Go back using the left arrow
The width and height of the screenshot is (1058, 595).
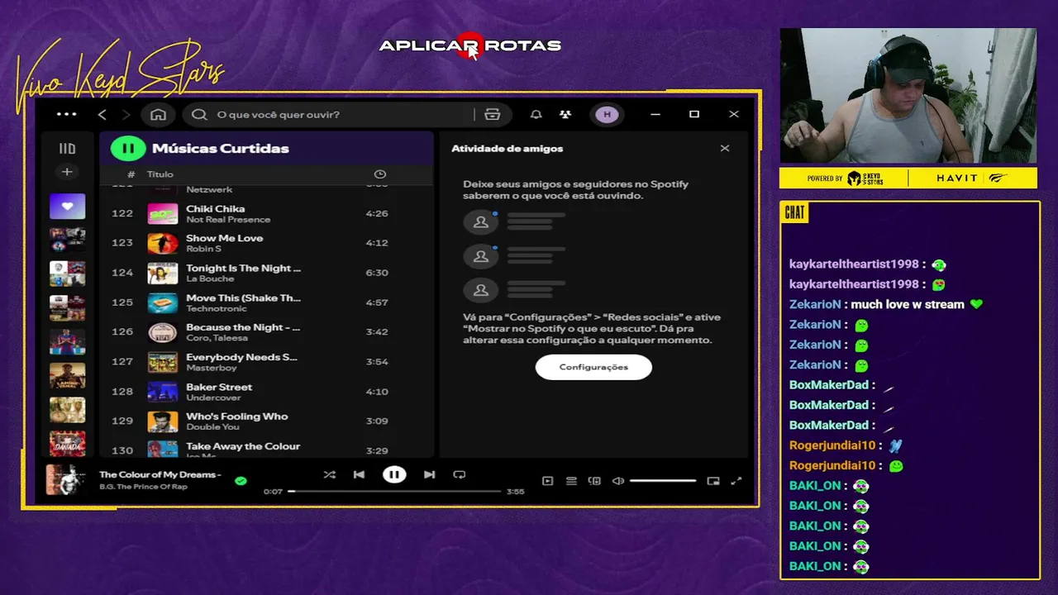click(102, 114)
